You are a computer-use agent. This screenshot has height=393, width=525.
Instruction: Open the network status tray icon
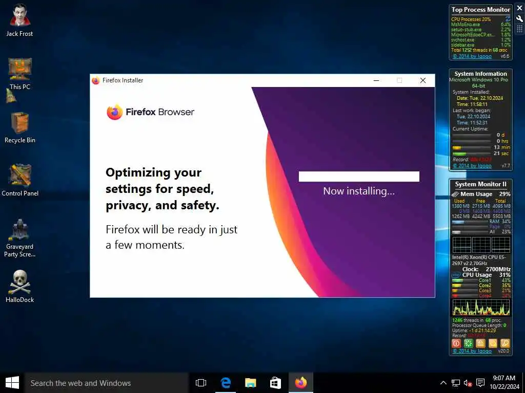455,383
